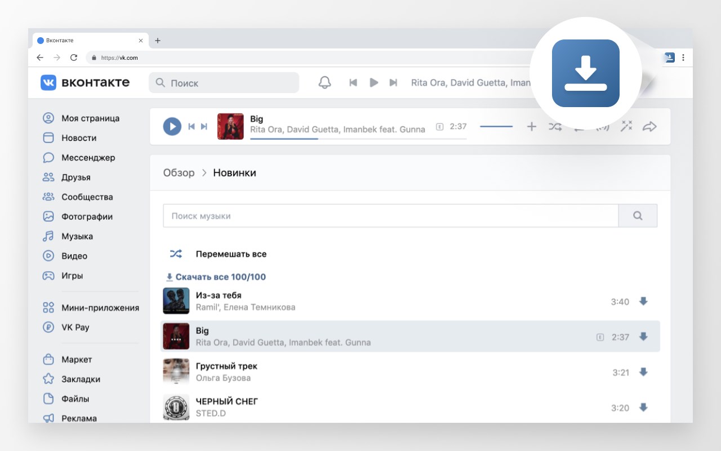
Task: Open Видео in sidebar
Action: click(65, 256)
